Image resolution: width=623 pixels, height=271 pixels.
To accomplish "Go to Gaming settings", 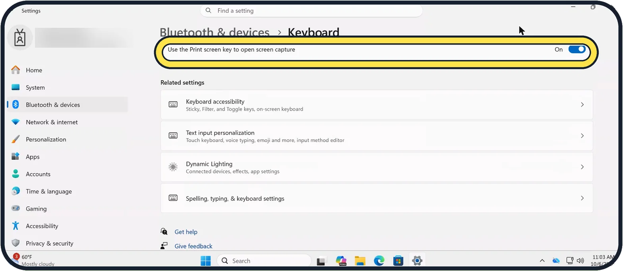I will (x=68, y=209).
